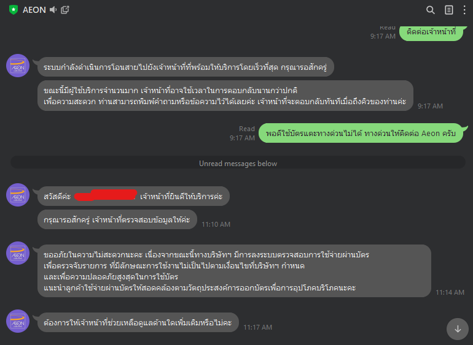Click the long apology message from 11:14 AM
This screenshot has height=345, width=473.
(234, 271)
